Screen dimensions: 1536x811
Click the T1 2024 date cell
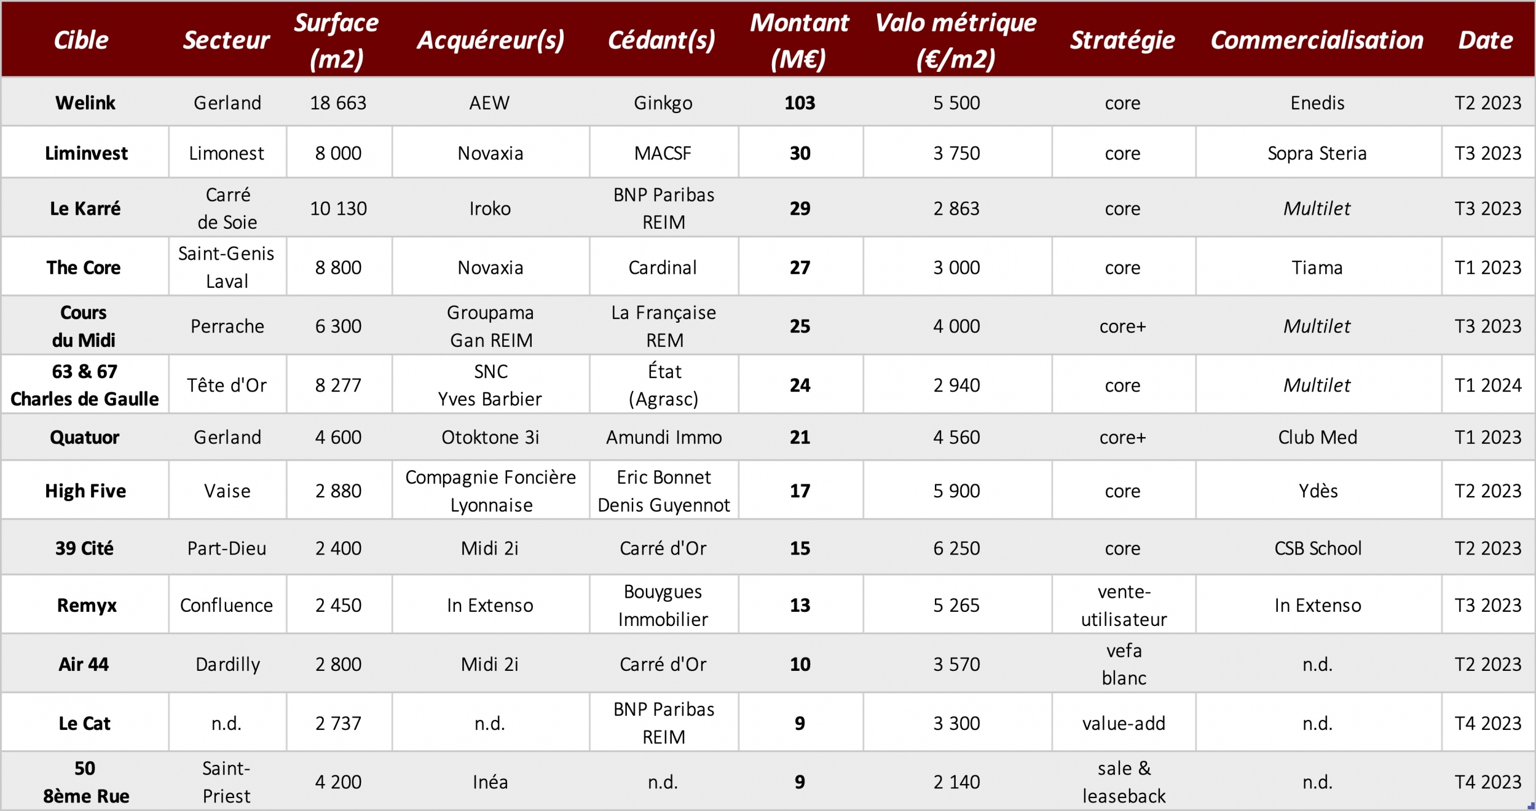pyautogui.click(x=1487, y=386)
